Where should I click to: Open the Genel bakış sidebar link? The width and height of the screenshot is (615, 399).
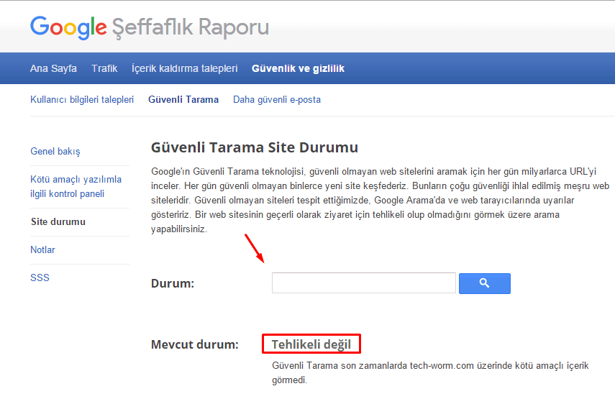(55, 151)
